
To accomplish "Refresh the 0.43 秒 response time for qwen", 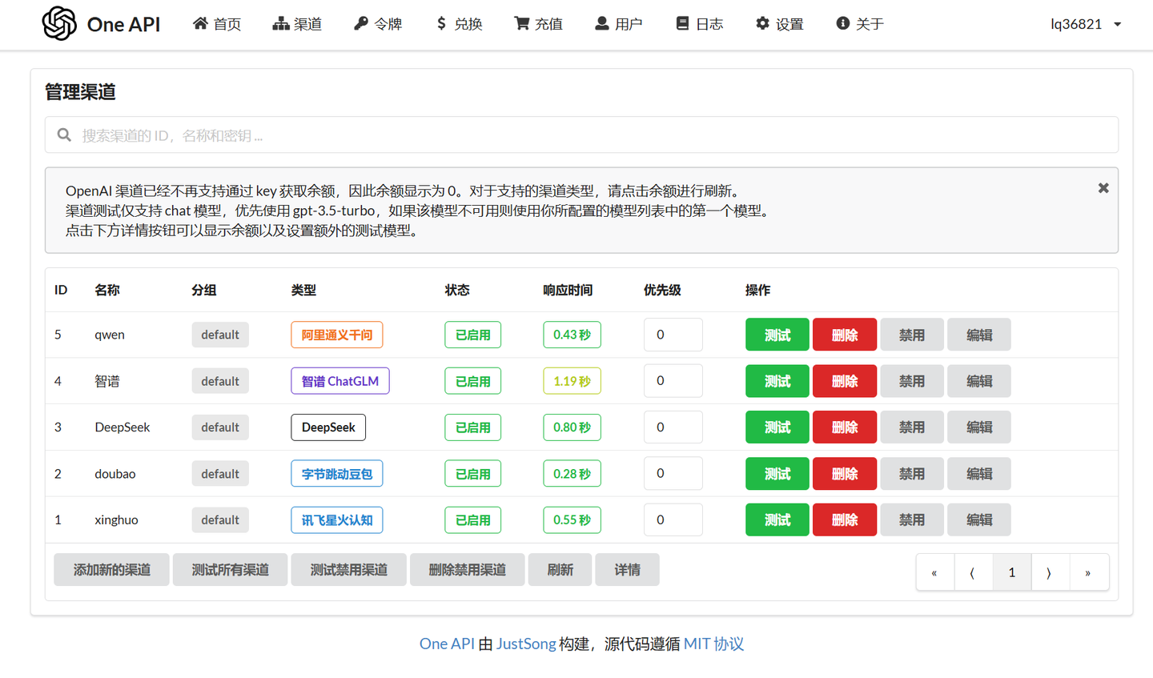I will [x=572, y=335].
